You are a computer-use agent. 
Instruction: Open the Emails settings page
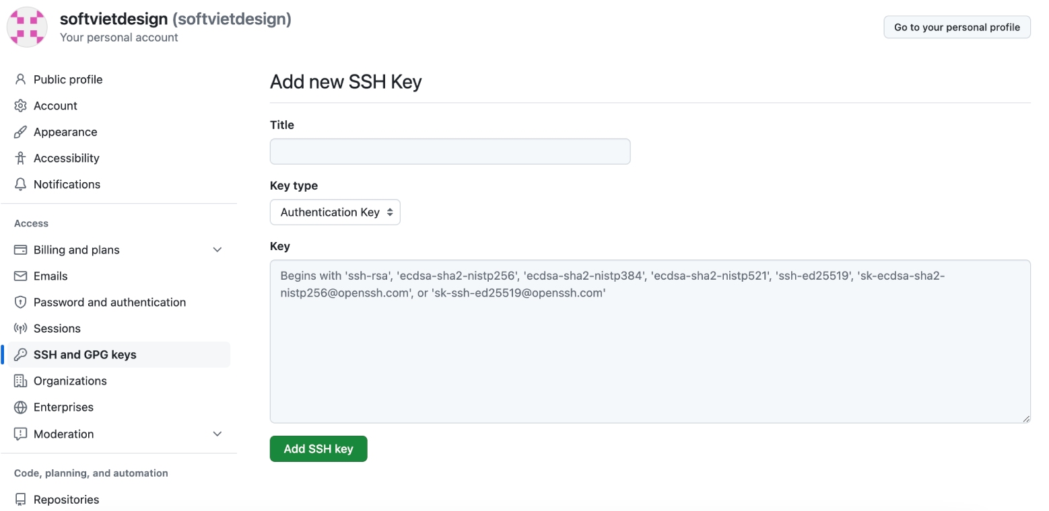(50, 276)
